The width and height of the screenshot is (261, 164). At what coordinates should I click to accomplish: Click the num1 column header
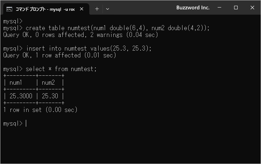(x=16, y=83)
